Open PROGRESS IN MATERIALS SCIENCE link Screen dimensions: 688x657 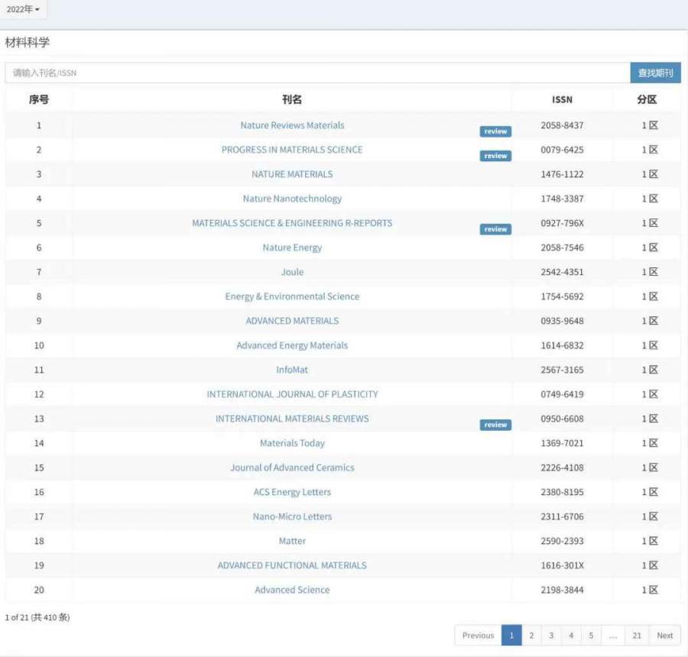coord(292,150)
